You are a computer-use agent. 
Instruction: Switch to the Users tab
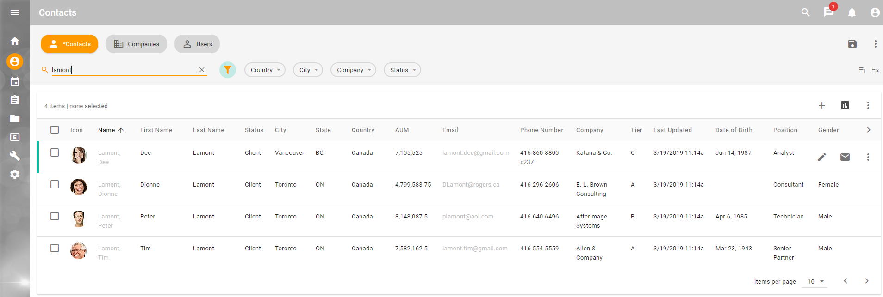pos(197,44)
